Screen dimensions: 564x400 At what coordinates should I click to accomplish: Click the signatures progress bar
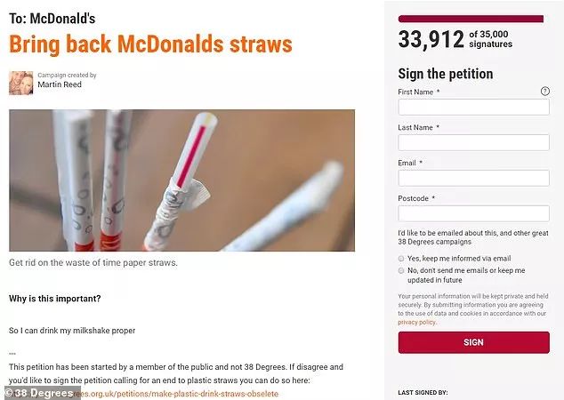tap(471, 19)
